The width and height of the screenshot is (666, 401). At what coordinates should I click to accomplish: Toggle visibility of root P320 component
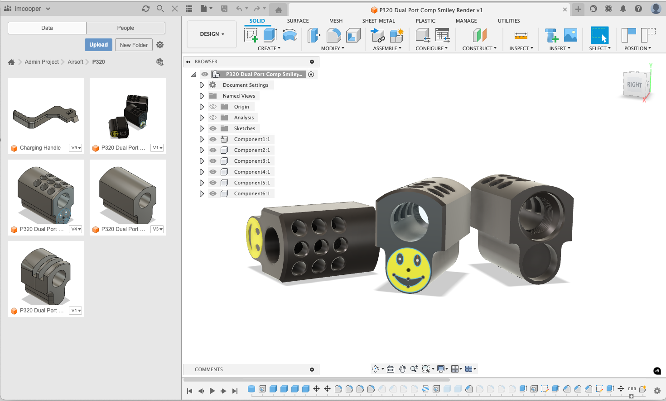(x=205, y=74)
